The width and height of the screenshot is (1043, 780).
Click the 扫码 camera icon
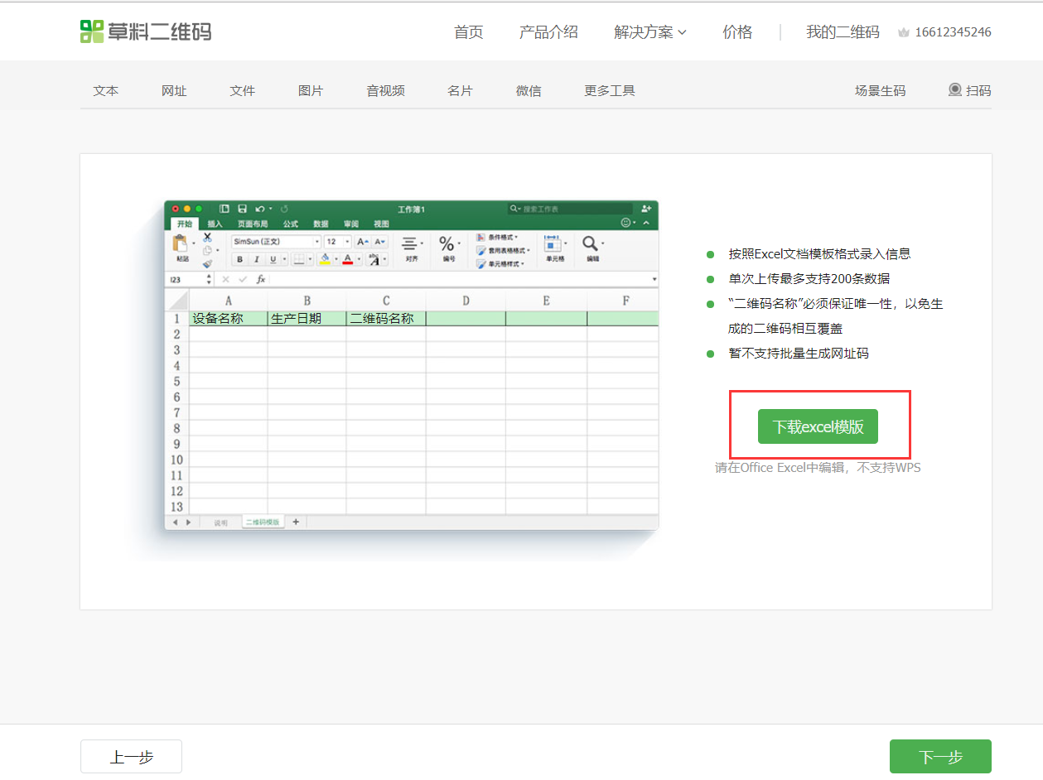click(955, 90)
